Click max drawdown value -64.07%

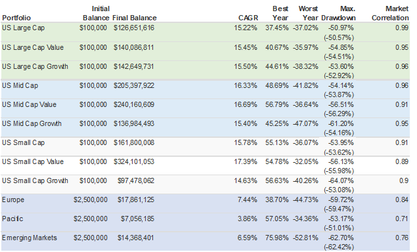[x=341, y=180]
